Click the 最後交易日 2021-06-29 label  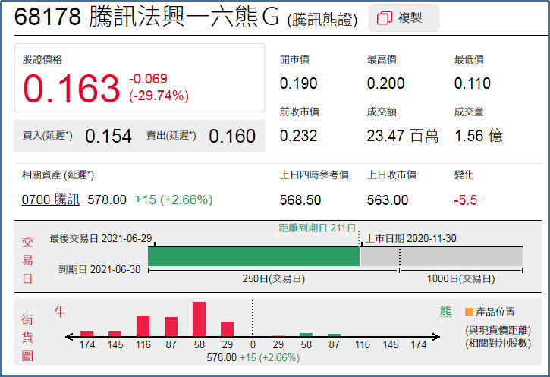point(101,238)
